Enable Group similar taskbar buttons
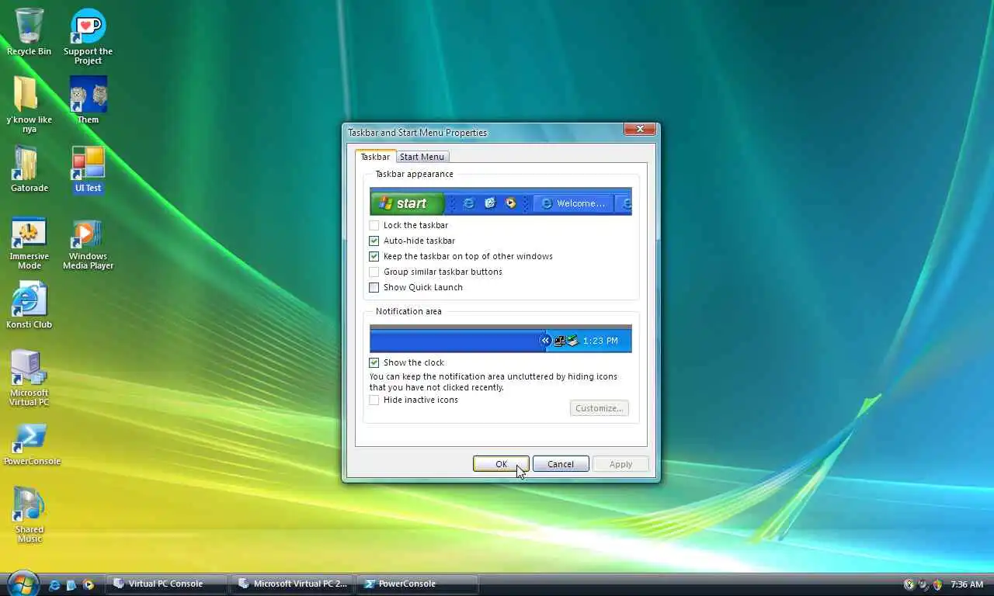994x596 pixels. click(x=374, y=272)
